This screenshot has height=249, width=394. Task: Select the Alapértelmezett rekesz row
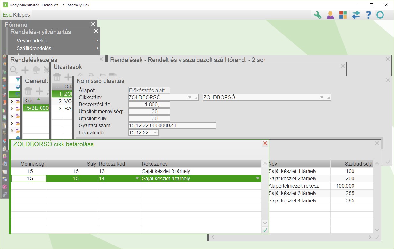[321, 186]
